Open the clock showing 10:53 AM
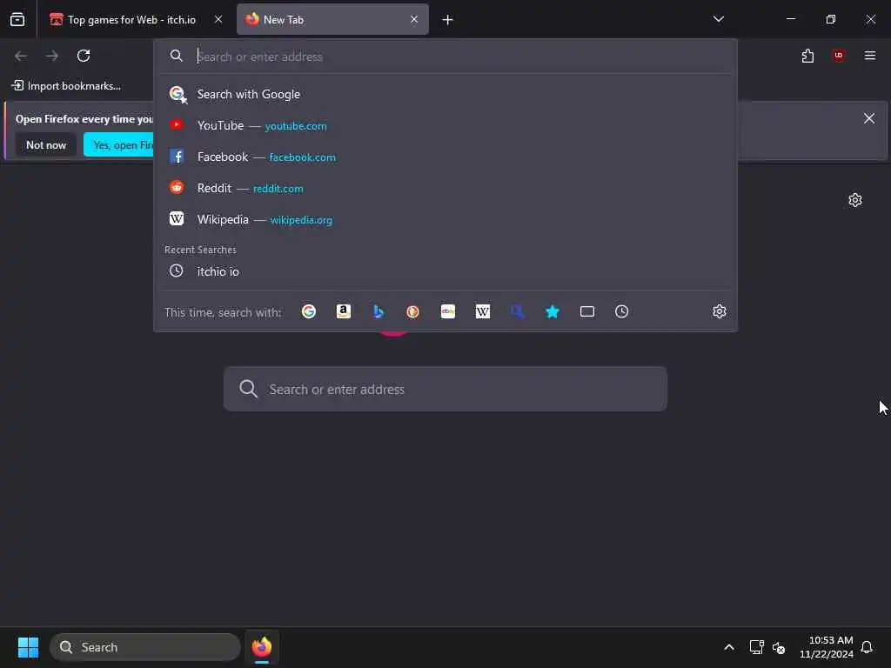Screen dimensions: 891x668 tap(827, 647)
